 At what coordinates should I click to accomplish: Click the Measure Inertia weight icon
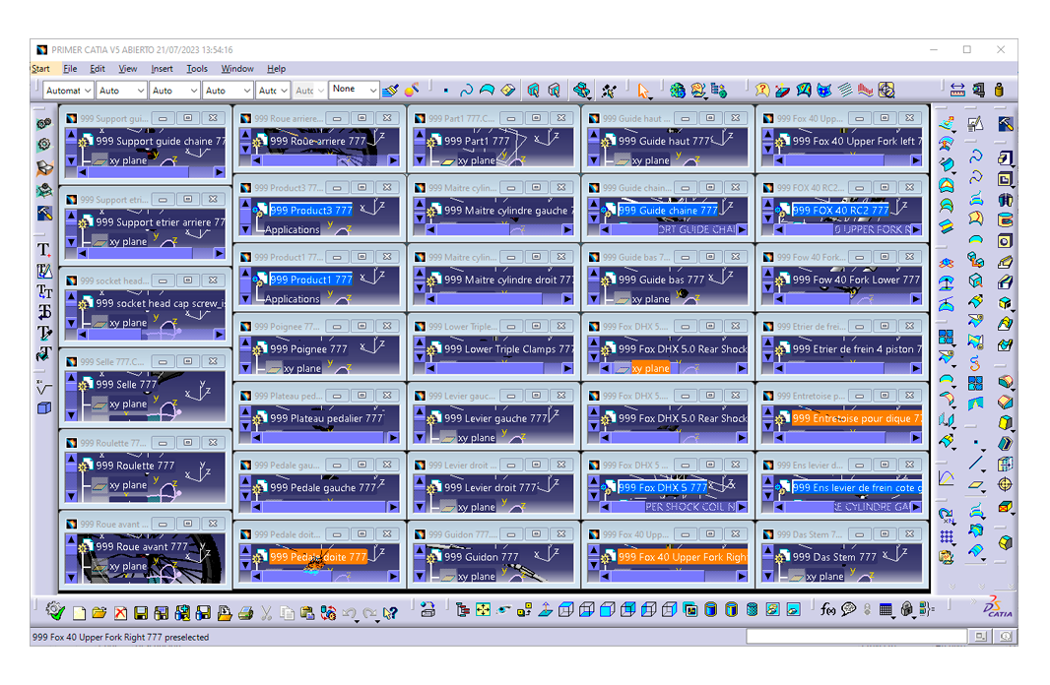[x=999, y=91]
